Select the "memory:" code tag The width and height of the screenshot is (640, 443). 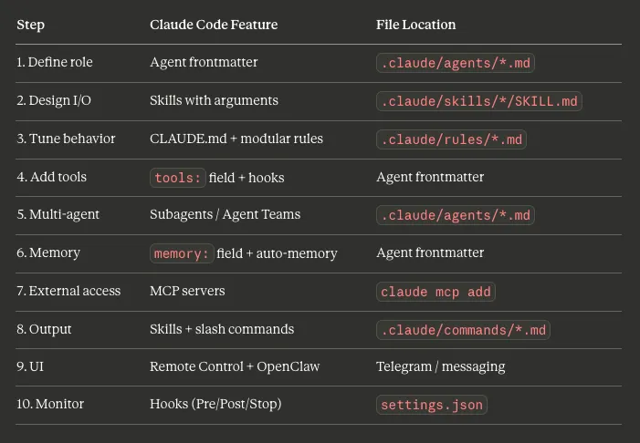pyautogui.click(x=182, y=253)
